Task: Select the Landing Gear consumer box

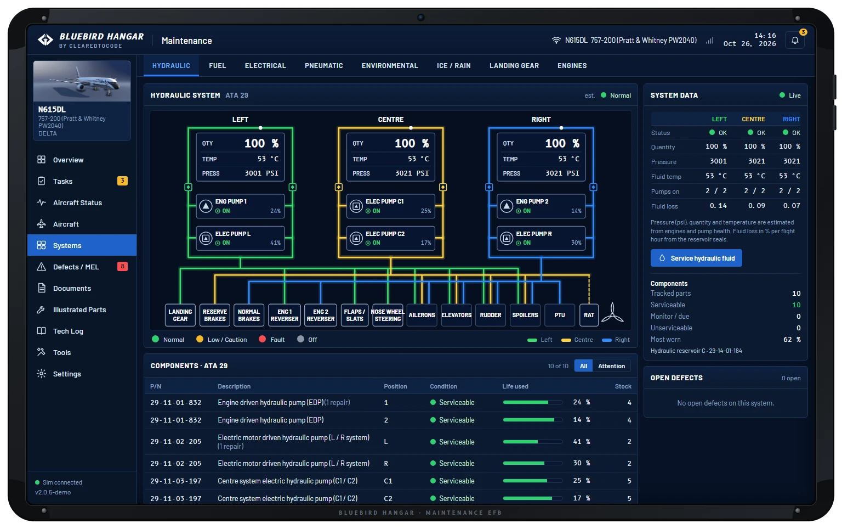Action: (180, 315)
